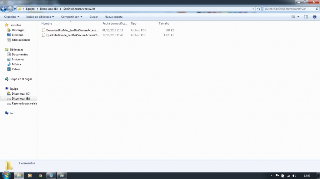Toggle the preview pane icon
Image resolution: width=320 pixels, height=179 pixels.
click(x=306, y=17)
